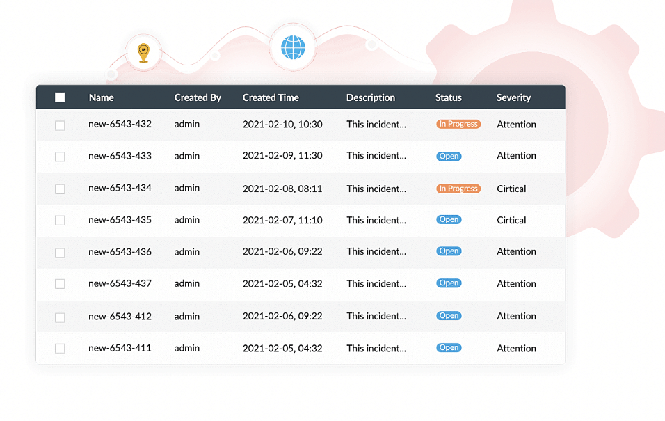
Task: Open incident name new-6543-433
Action: 120,156
